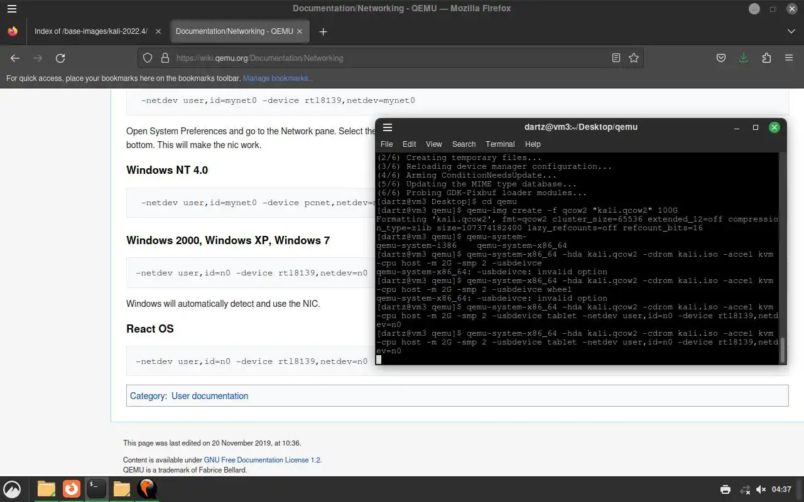This screenshot has width=804, height=502.
Task: Expand the list all tabs dropdown arrow
Action: point(791,31)
